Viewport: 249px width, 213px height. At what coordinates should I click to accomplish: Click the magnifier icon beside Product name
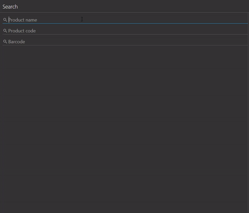click(5, 20)
